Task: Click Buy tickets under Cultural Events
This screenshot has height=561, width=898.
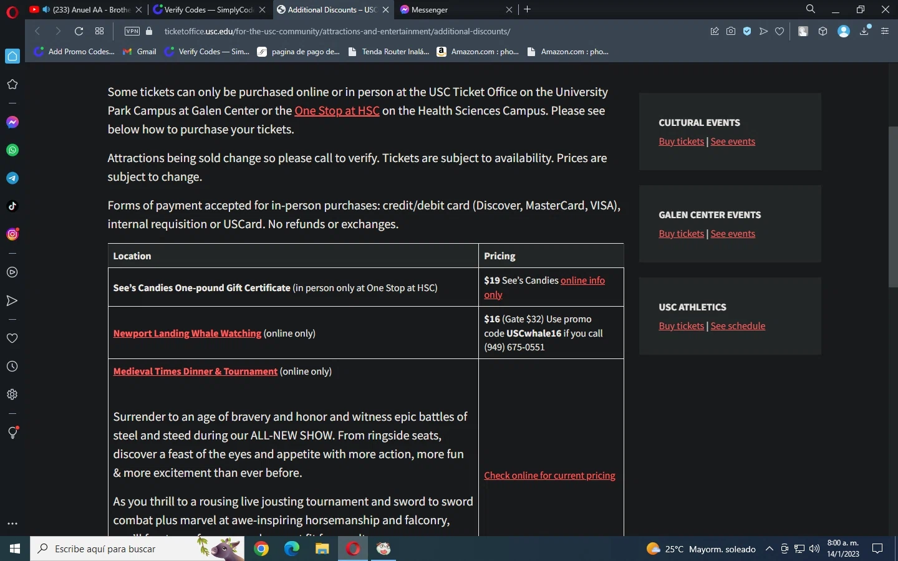Action: (681, 141)
